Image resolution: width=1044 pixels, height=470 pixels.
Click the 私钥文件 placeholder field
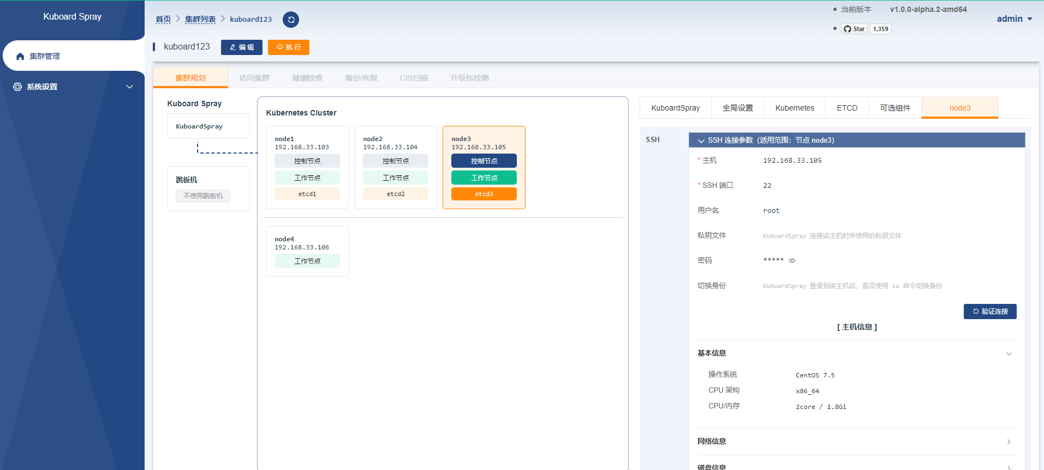[x=832, y=236]
